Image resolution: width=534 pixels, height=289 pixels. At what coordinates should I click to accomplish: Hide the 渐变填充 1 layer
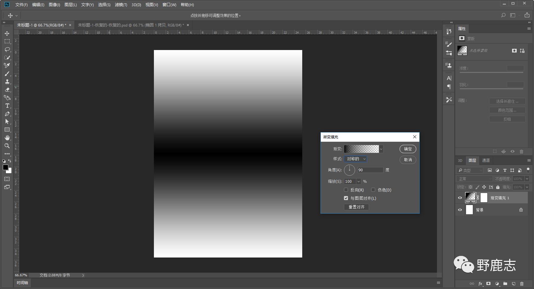pyautogui.click(x=460, y=198)
